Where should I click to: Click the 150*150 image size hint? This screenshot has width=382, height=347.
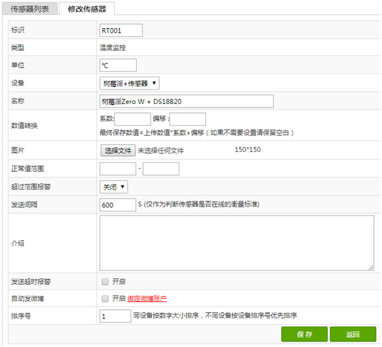(x=248, y=149)
